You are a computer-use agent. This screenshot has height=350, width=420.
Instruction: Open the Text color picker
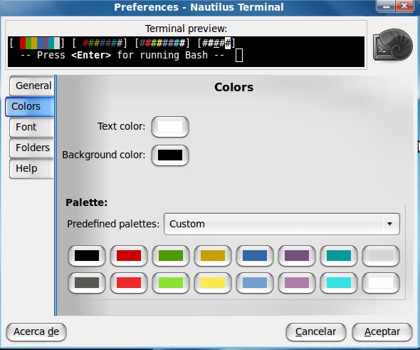point(170,127)
